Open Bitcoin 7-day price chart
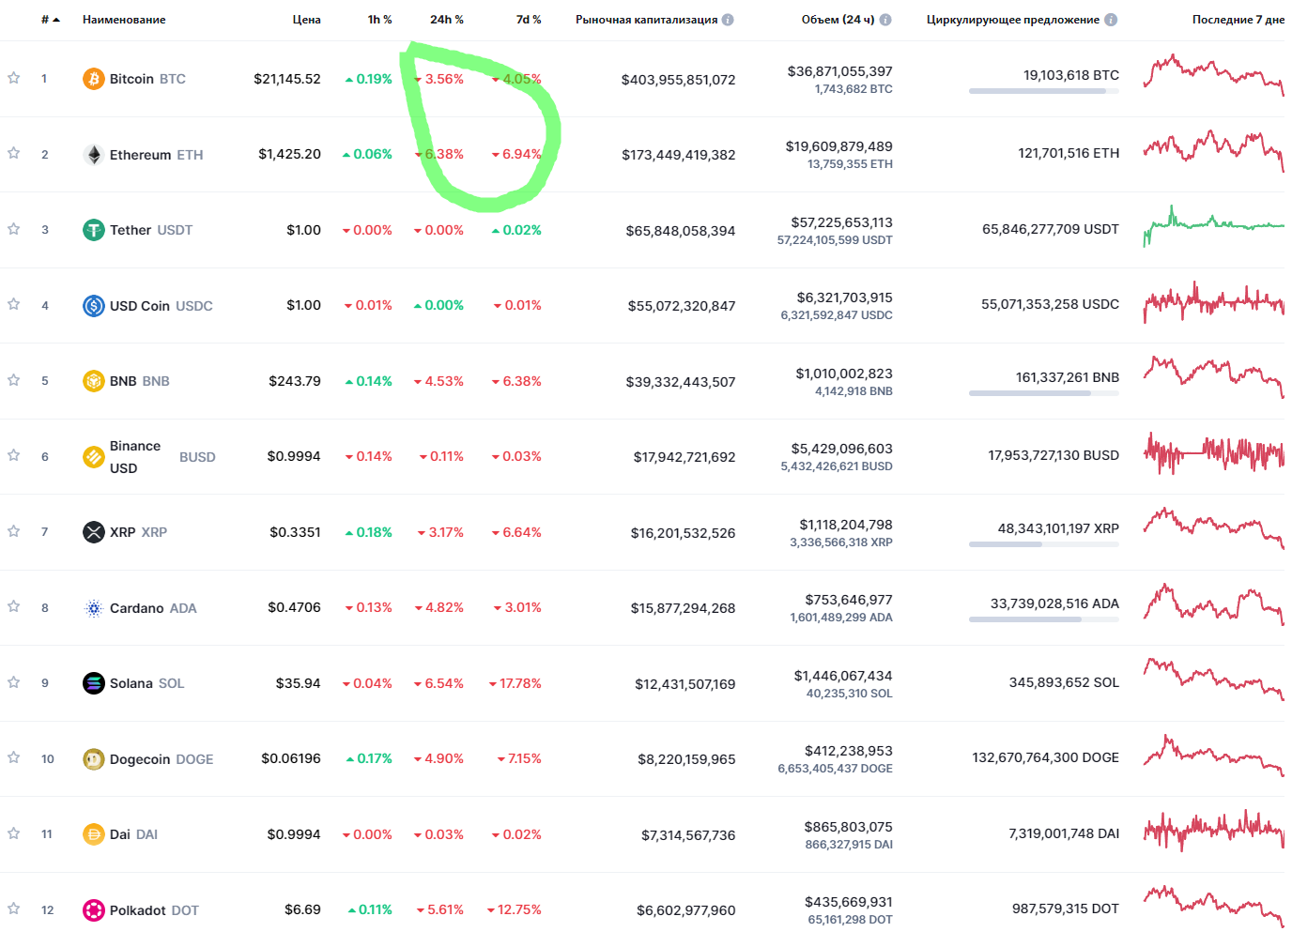The image size is (1292, 947). click(x=1213, y=75)
